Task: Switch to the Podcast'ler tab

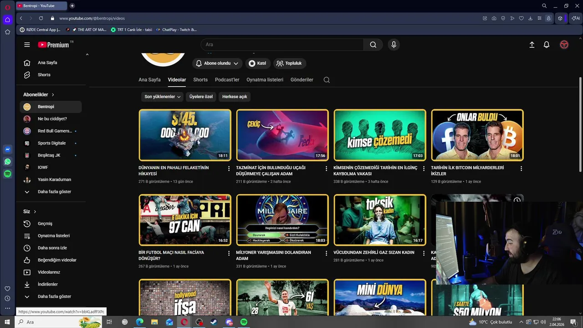Action: (227, 80)
